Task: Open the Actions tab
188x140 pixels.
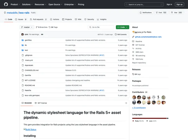Action: pyautogui.click(x=55, y=19)
